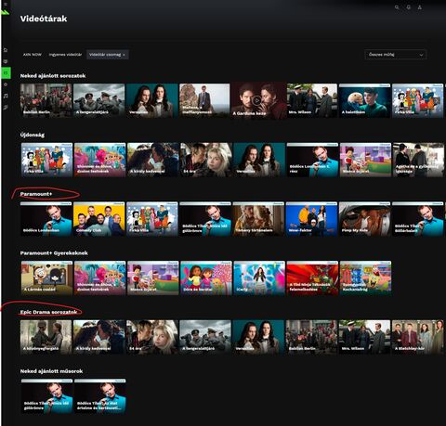Open Mrs. Wilson in Epic Drama sorozatok
446x426 pixels.
click(x=364, y=337)
